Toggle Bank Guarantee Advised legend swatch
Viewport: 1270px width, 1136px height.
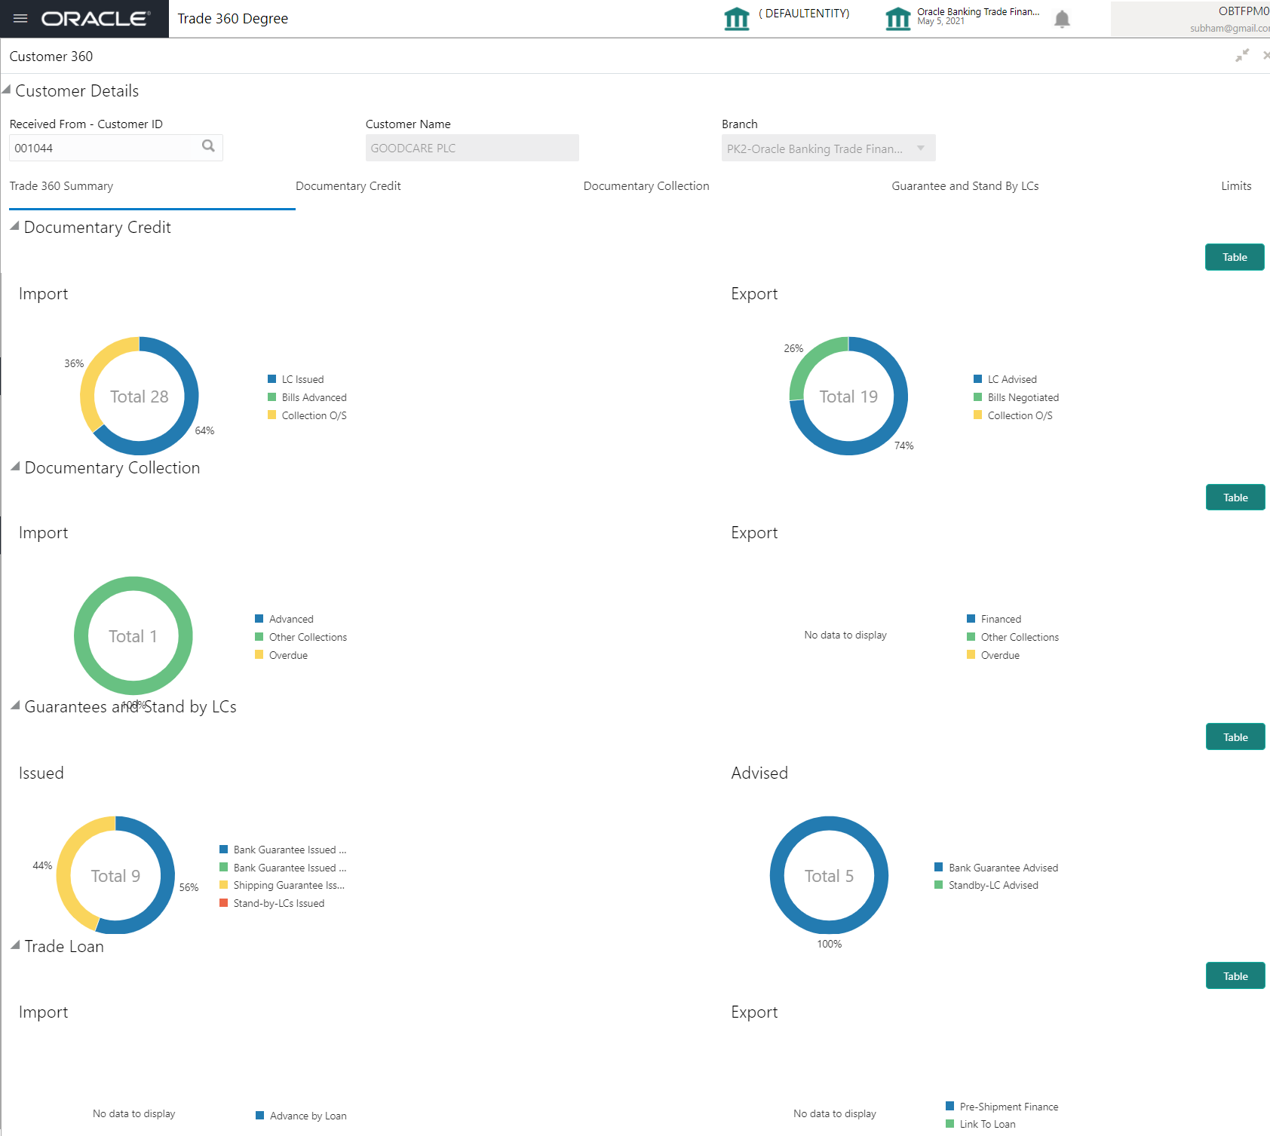(x=939, y=868)
